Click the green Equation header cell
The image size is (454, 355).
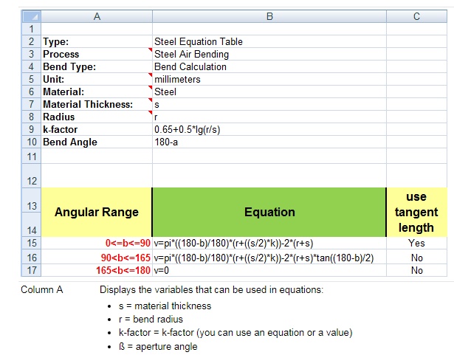(269, 213)
